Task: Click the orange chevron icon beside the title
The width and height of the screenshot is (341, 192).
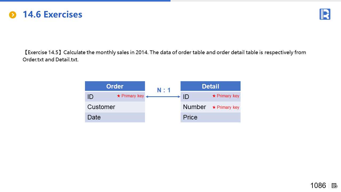Action: coord(13,15)
